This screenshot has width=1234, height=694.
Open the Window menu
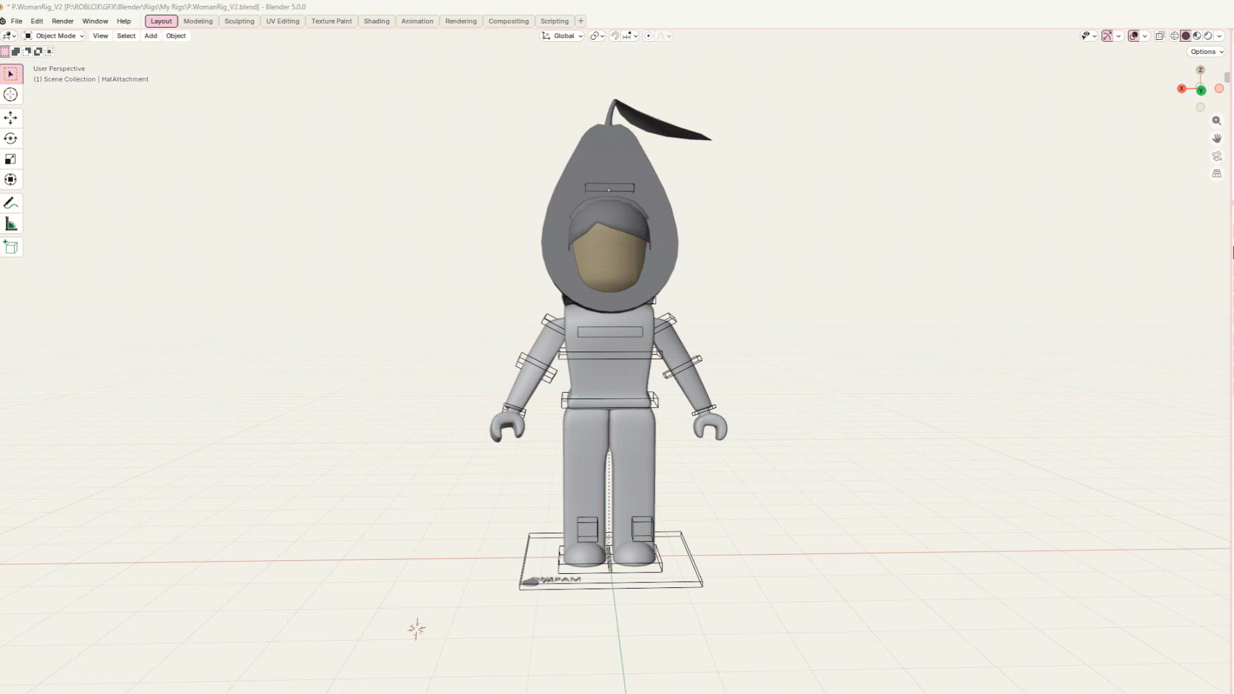coord(95,21)
